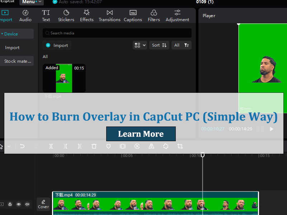Switch to the Stickers tab

[66, 15]
